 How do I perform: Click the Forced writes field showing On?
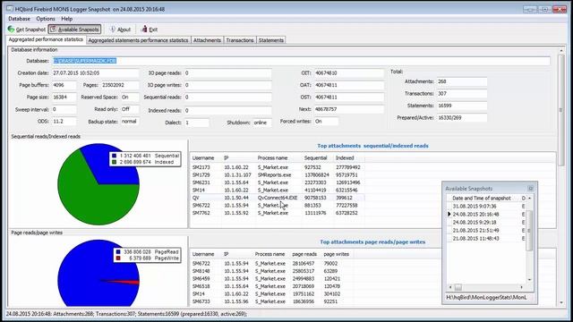(326, 122)
